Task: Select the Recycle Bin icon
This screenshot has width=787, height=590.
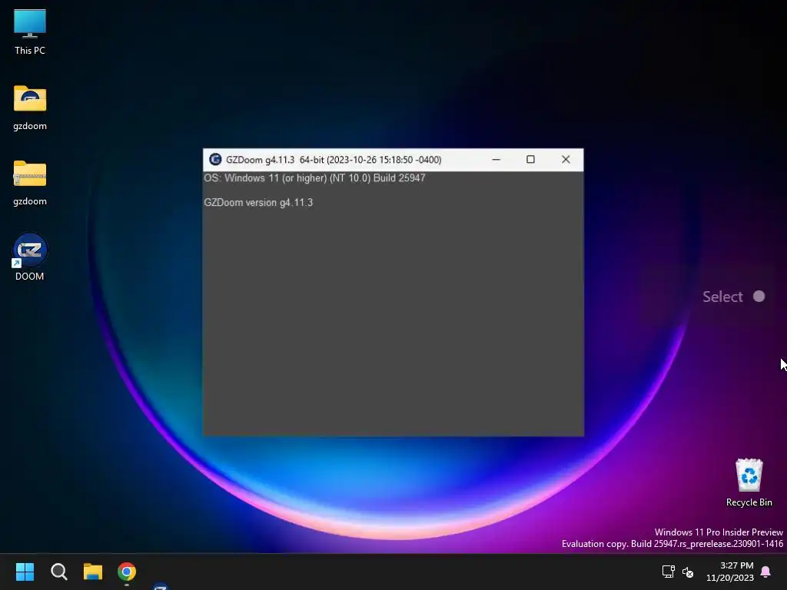Action: coord(749,482)
